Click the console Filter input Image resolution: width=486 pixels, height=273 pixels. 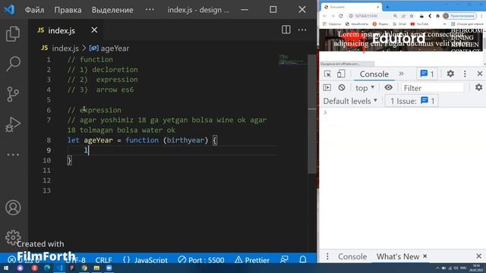tap(432, 88)
